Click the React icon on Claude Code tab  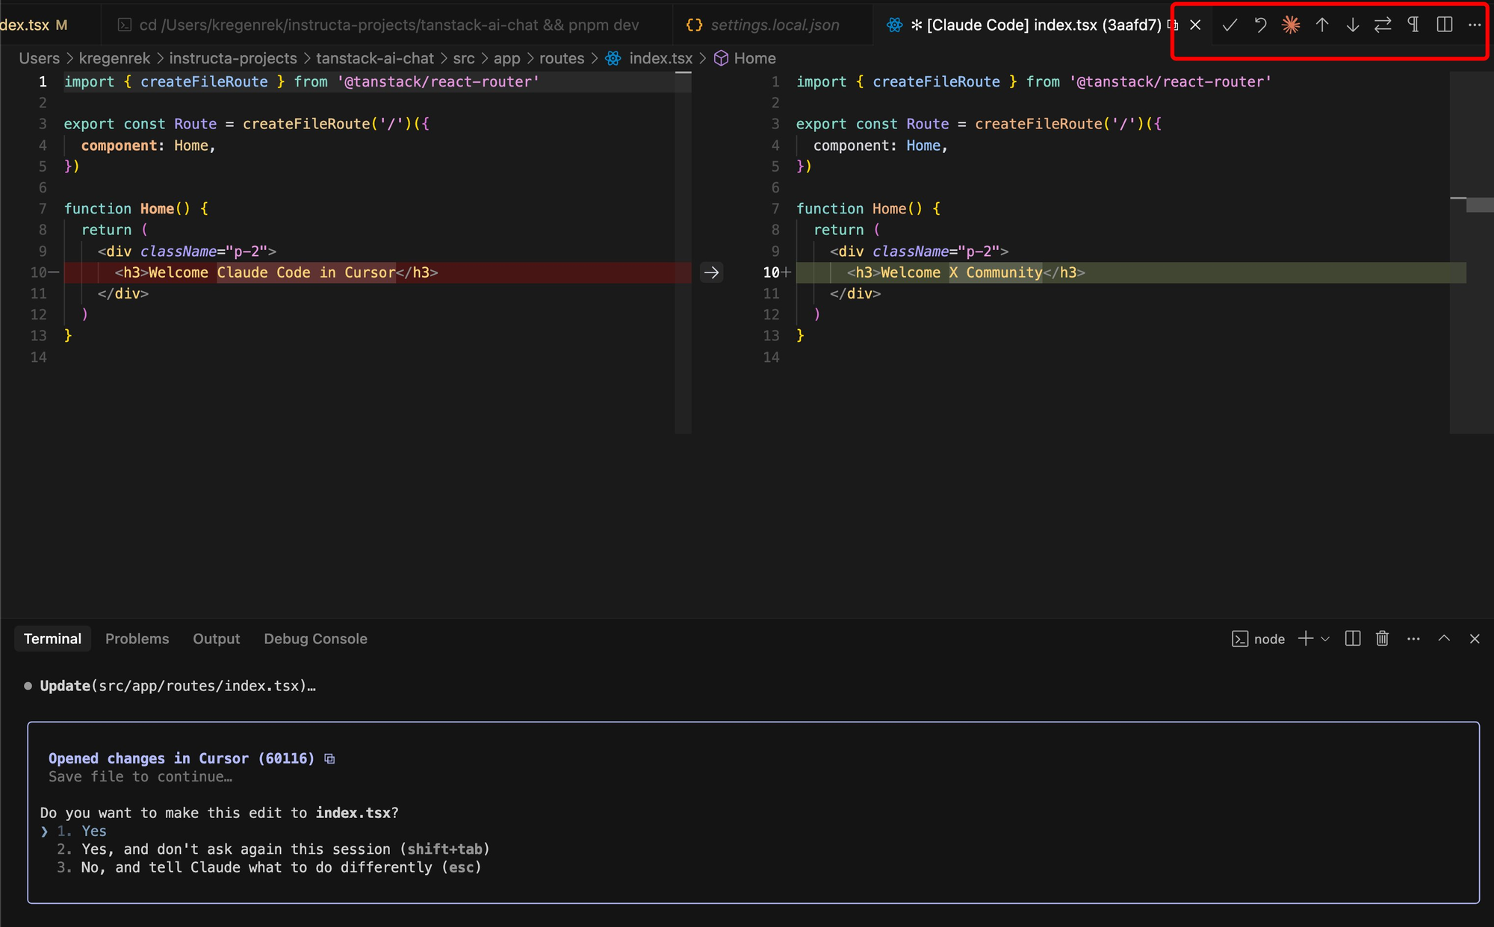[x=894, y=25]
